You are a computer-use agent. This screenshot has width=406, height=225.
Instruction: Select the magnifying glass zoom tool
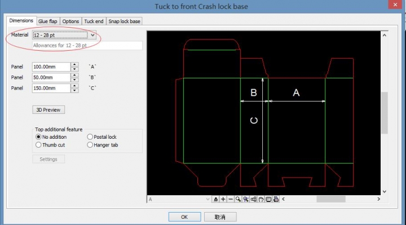coord(238,199)
